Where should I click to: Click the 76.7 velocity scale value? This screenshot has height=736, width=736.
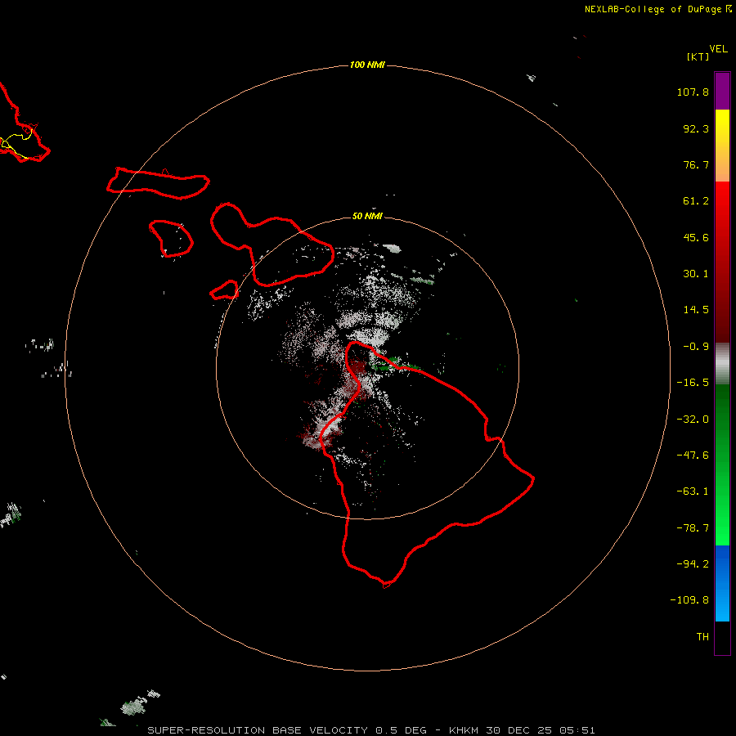pos(696,164)
